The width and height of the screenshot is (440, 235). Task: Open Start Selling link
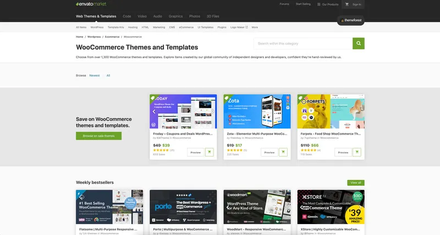click(x=303, y=4)
